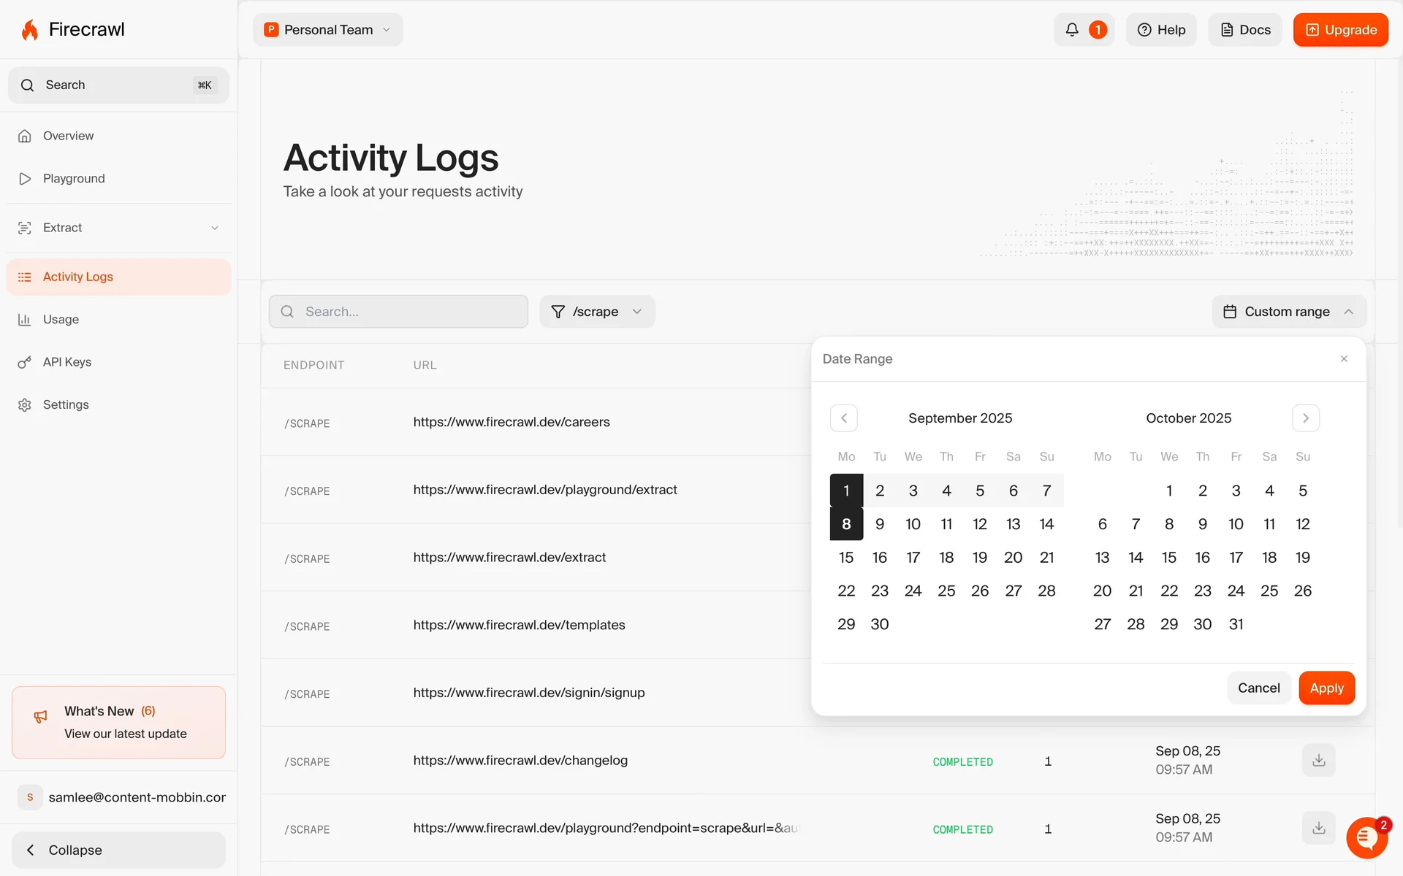Open the Personal Team dropdown
1403x876 pixels.
pos(328,30)
